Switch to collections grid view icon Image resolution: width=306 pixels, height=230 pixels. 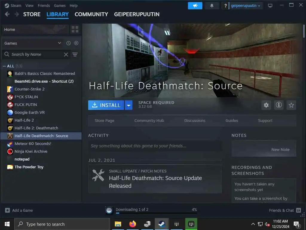[x=75, y=29]
